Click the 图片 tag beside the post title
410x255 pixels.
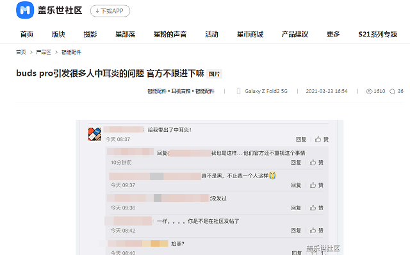point(214,74)
